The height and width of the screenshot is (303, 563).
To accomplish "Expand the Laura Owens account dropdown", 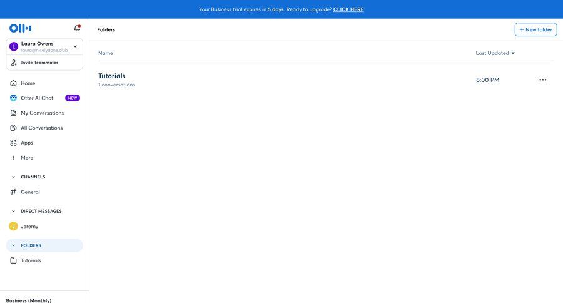I will point(75,46).
